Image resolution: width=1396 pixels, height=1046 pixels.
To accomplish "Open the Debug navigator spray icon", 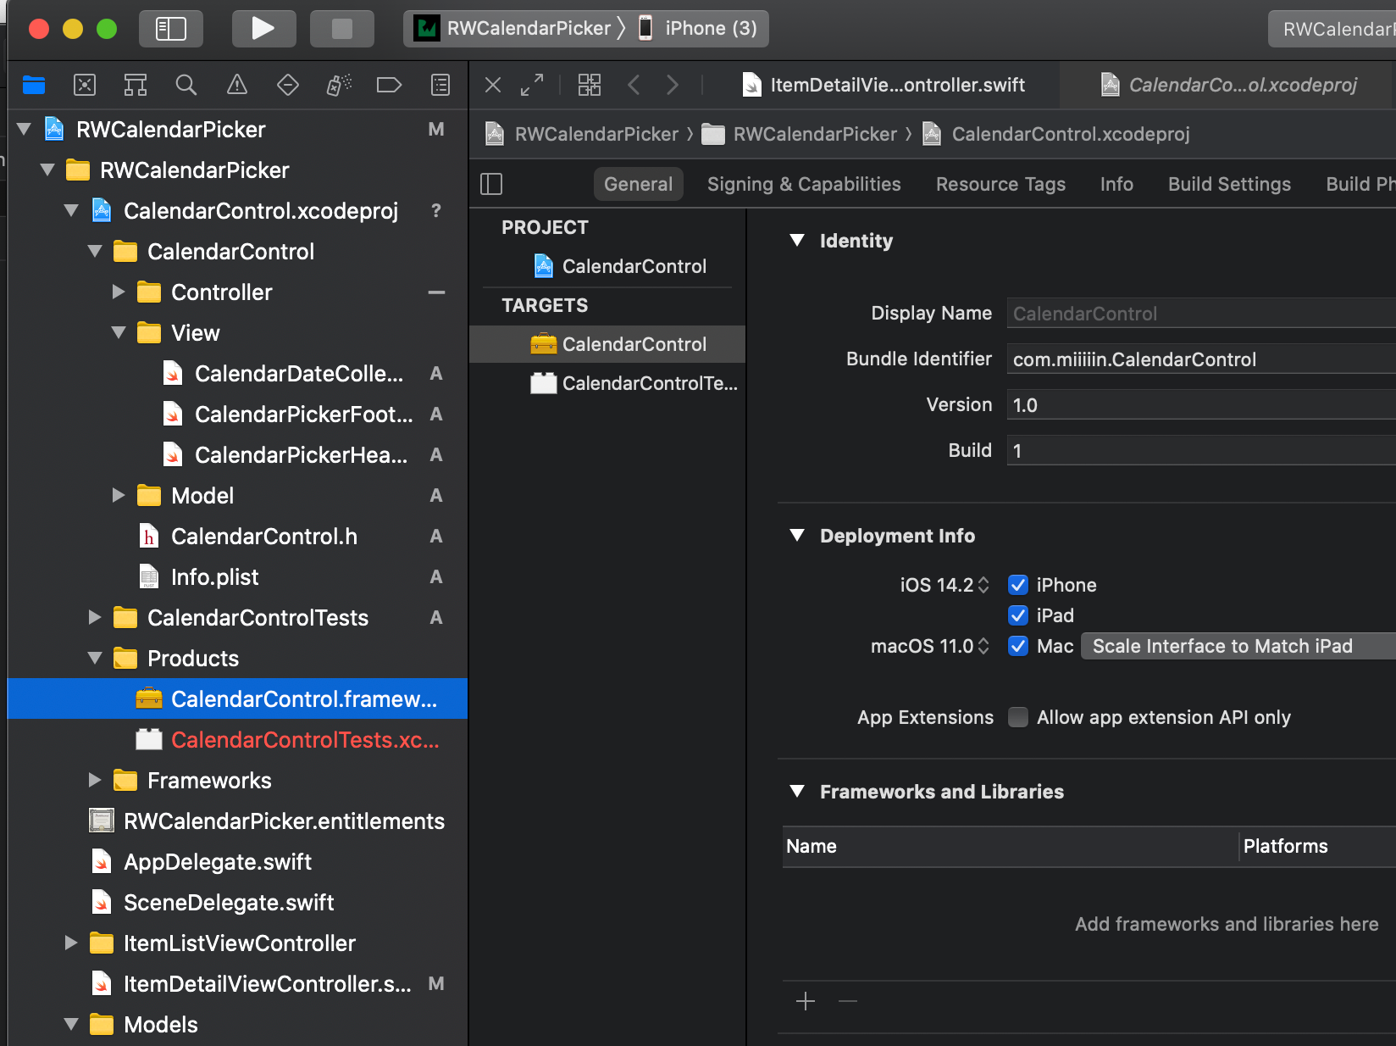I will [x=339, y=85].
